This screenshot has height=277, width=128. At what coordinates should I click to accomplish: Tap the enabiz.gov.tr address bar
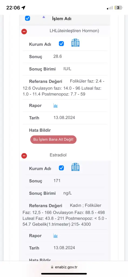click(x=64, y=267)
